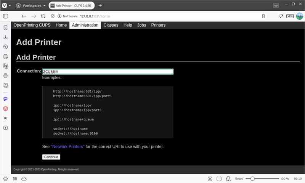Open the Reading List panel
Image resolution: width=305 pixels, height=183 pixels.
[5, 85]
